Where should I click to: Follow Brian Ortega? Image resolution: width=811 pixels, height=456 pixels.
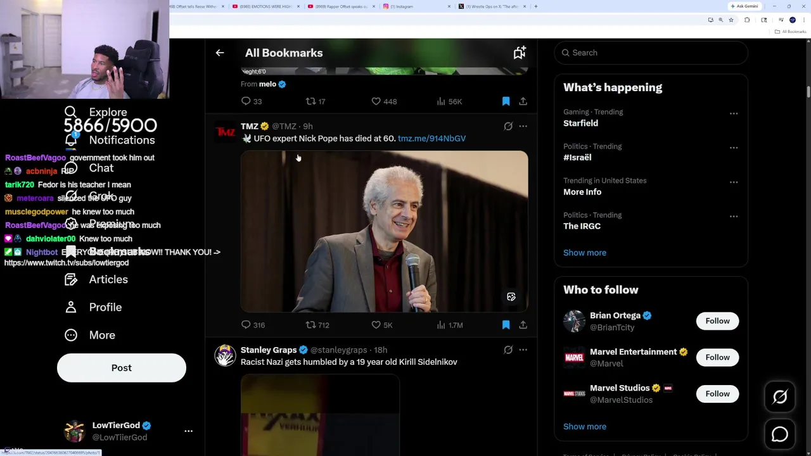[717, 321]
